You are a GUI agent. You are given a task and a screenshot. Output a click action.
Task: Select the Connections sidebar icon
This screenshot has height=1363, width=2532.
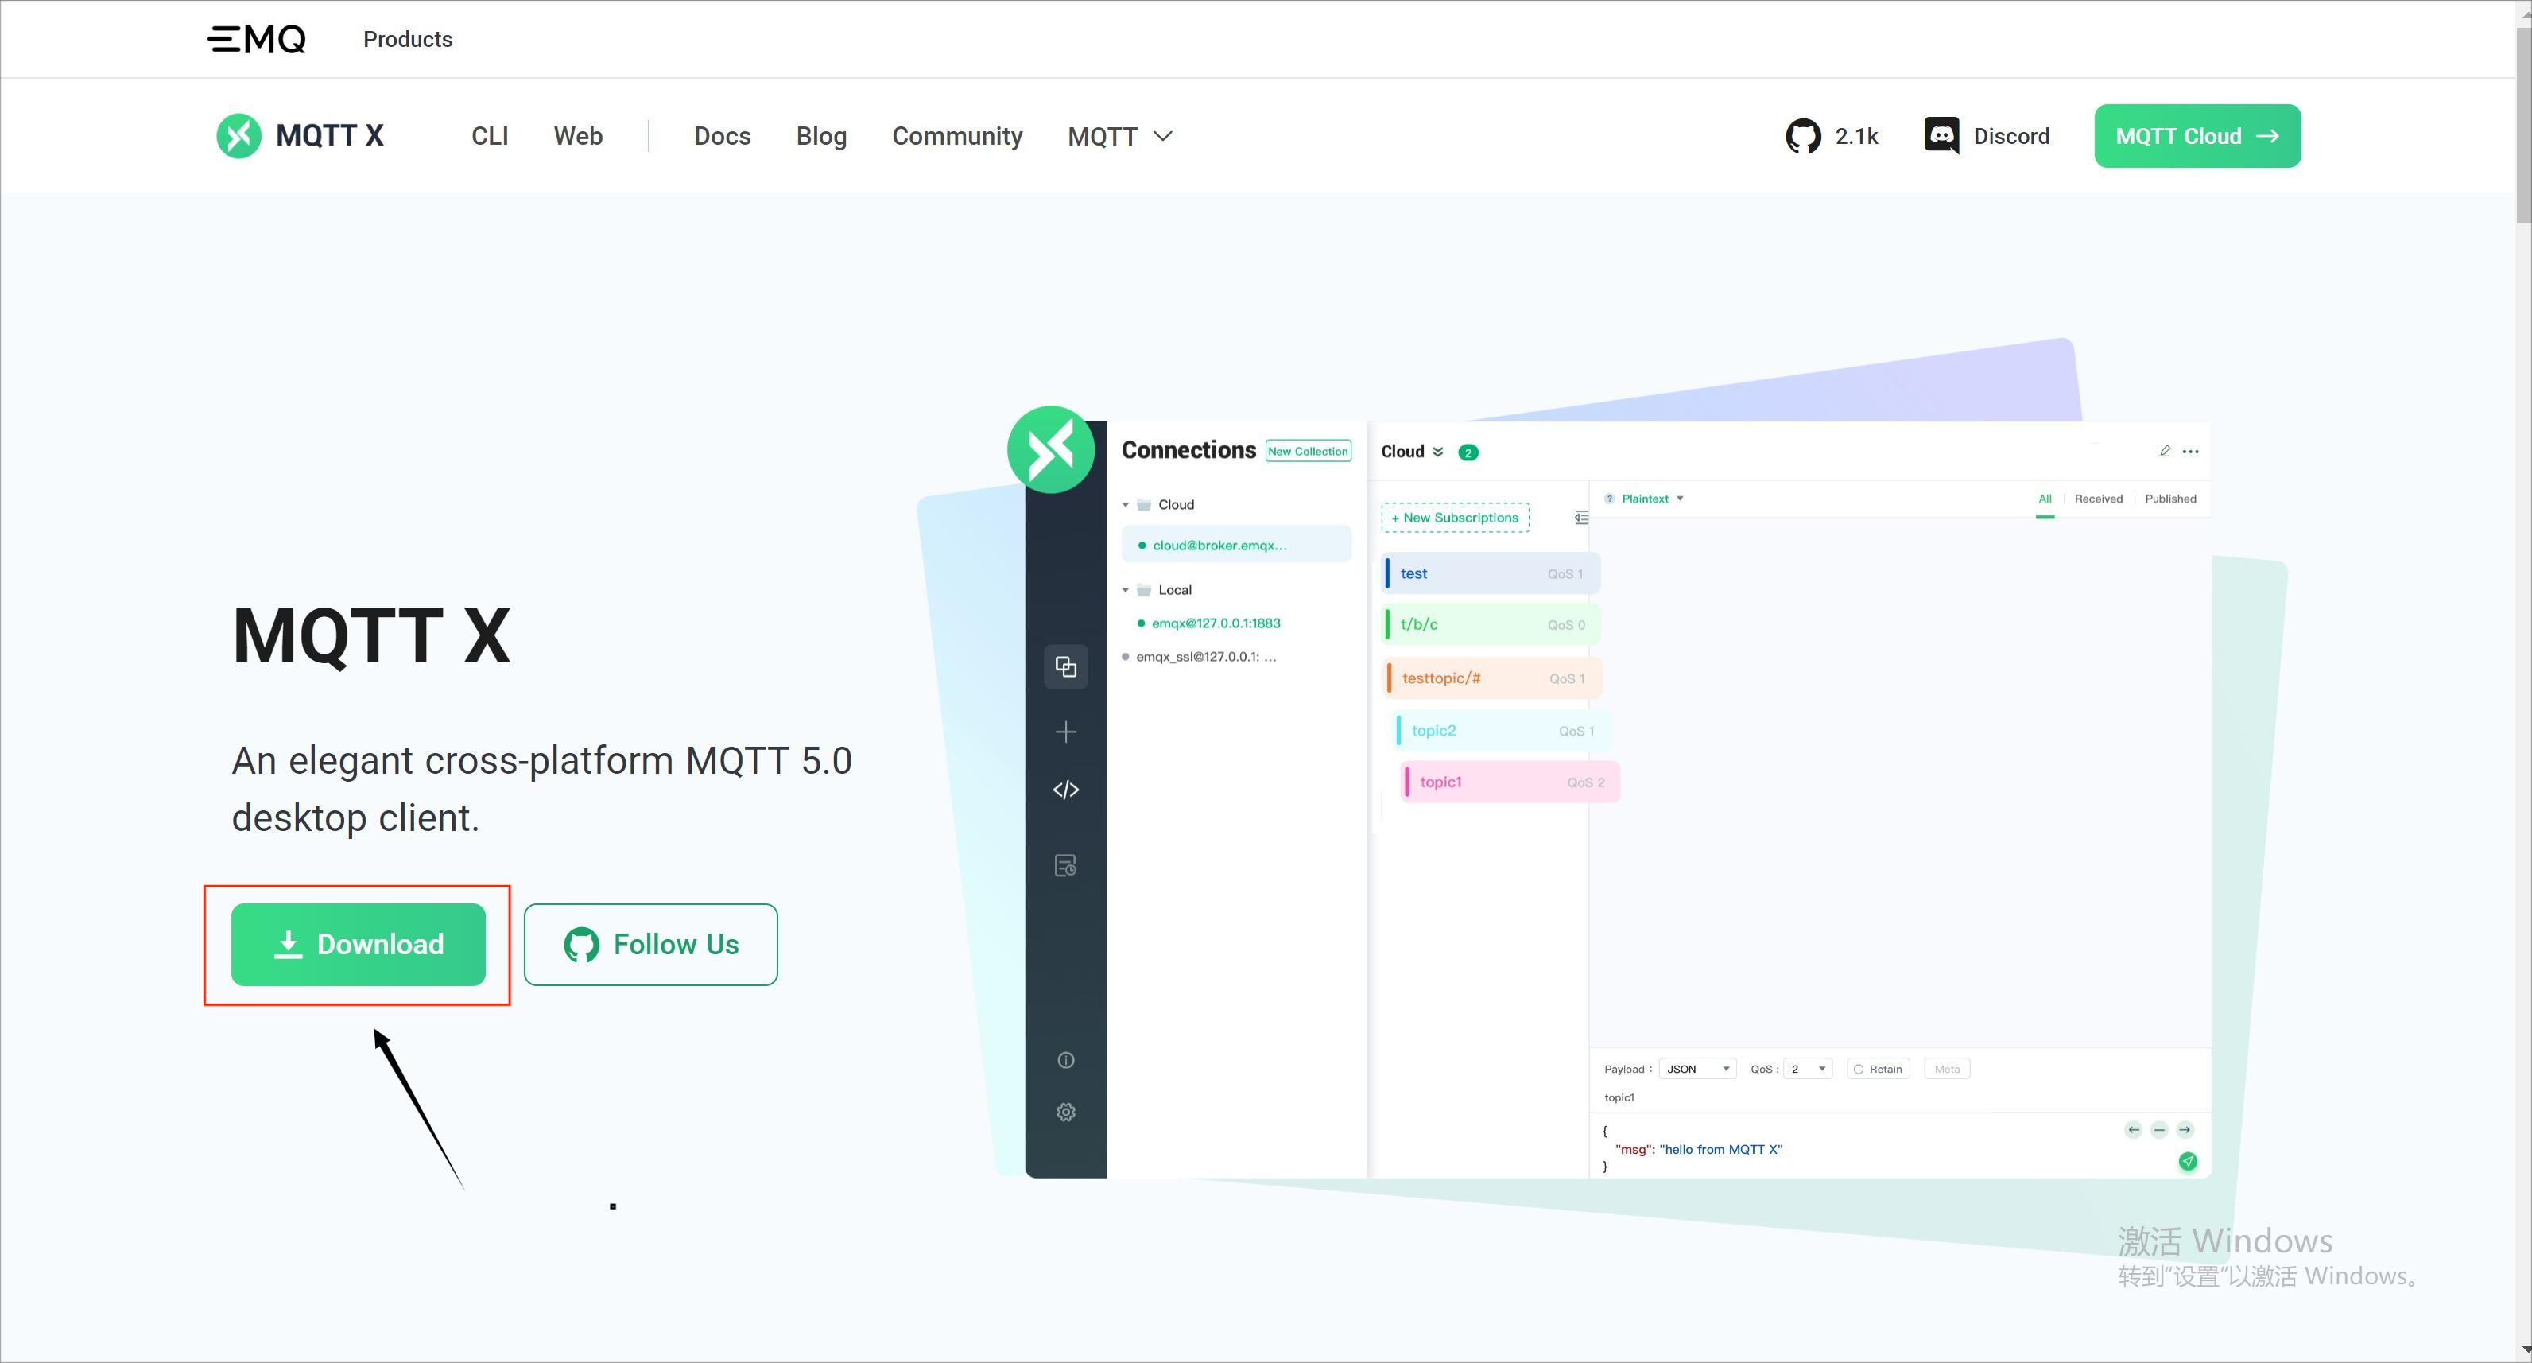point(1065,666)
